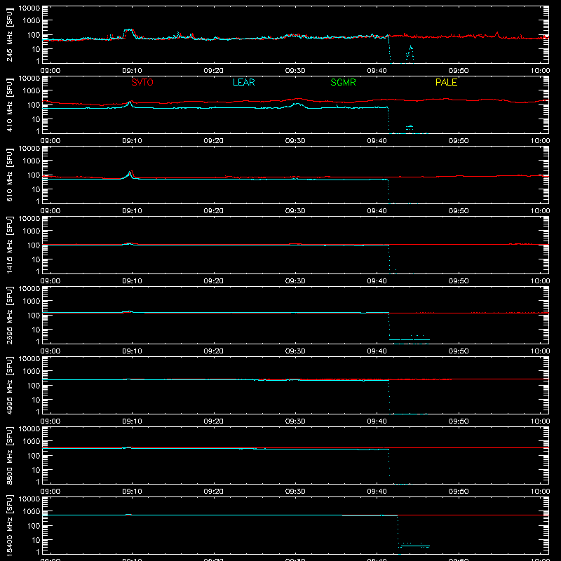
Task: Select the 410 MHz [SFU] axis title
Action: pyautogui.click(x=10, y=104)
